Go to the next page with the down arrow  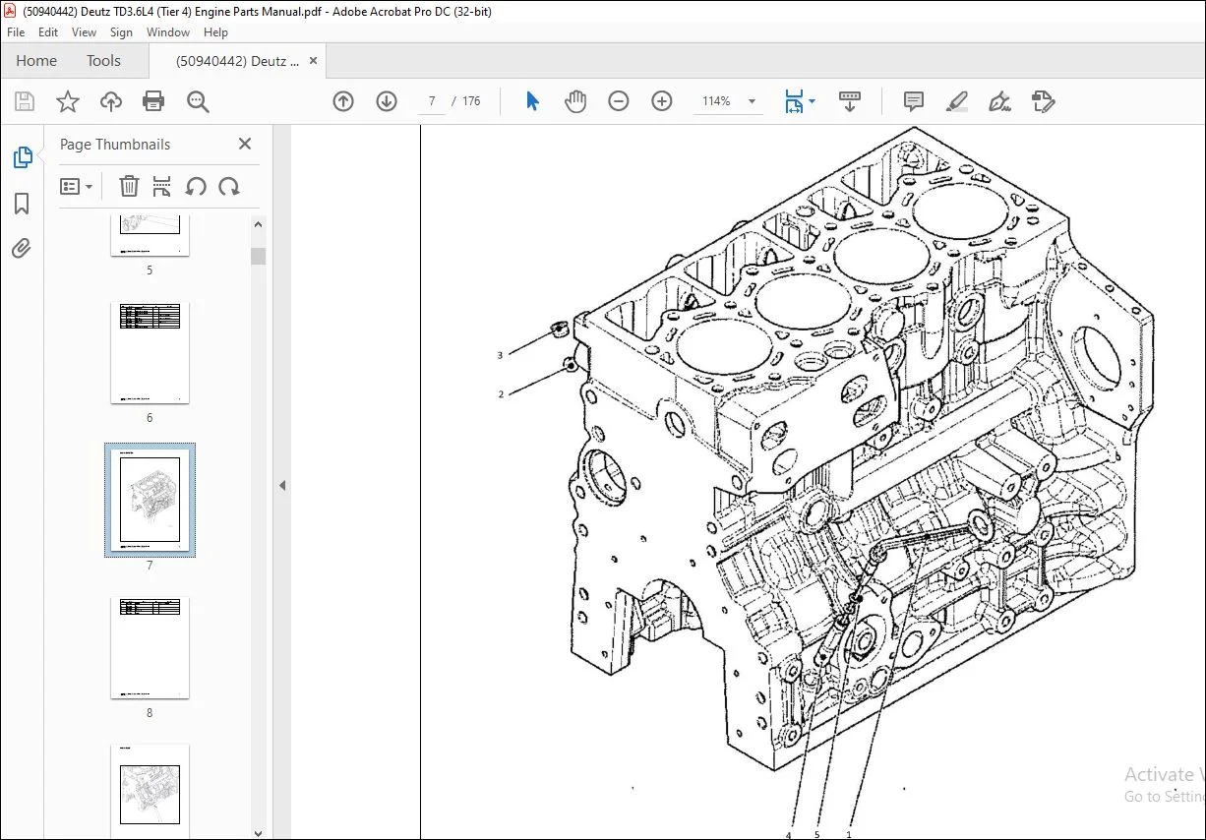(x=387, y=101)
